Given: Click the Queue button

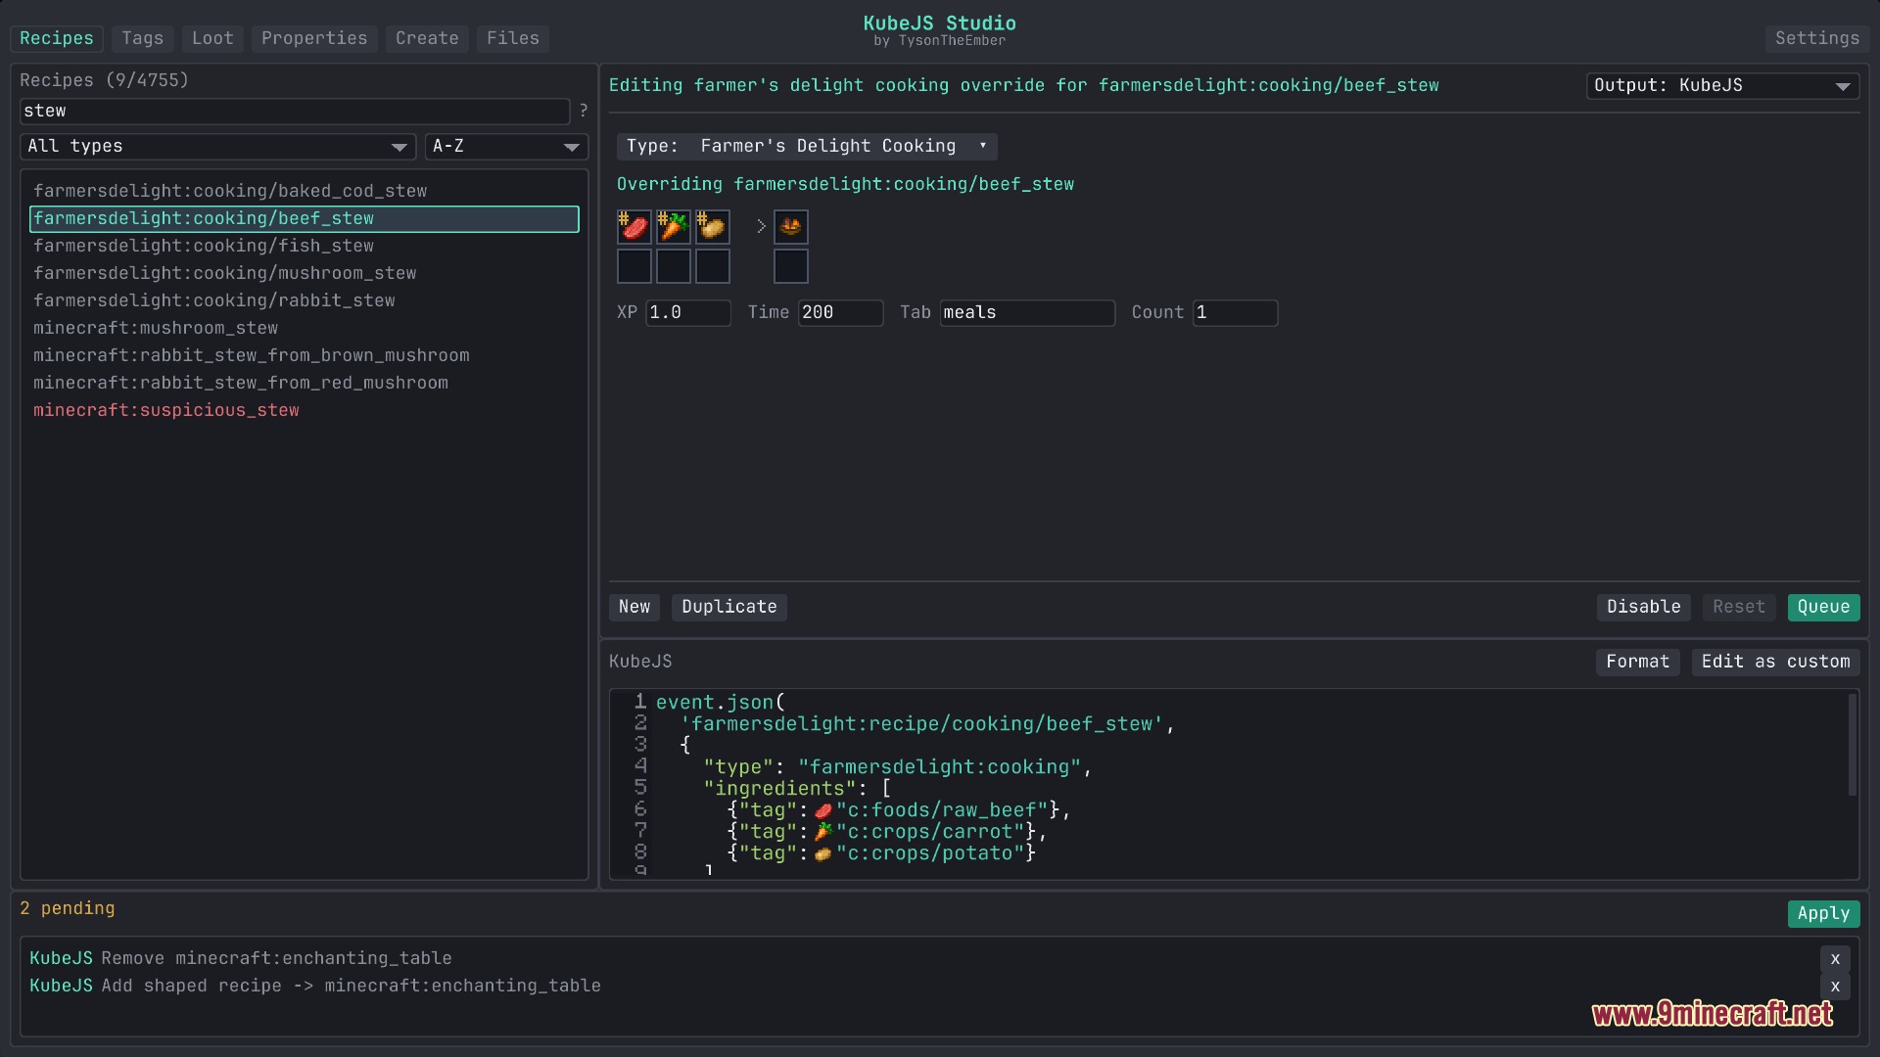Looking at the screenshot, I should coord(1824,607).
